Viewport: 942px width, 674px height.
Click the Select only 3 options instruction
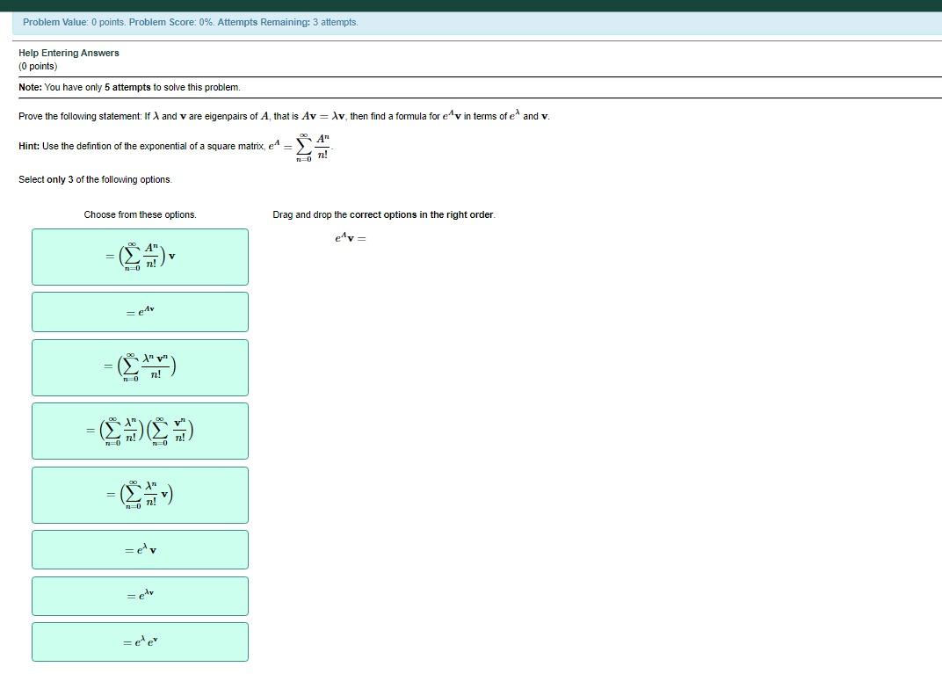point(95,179)
